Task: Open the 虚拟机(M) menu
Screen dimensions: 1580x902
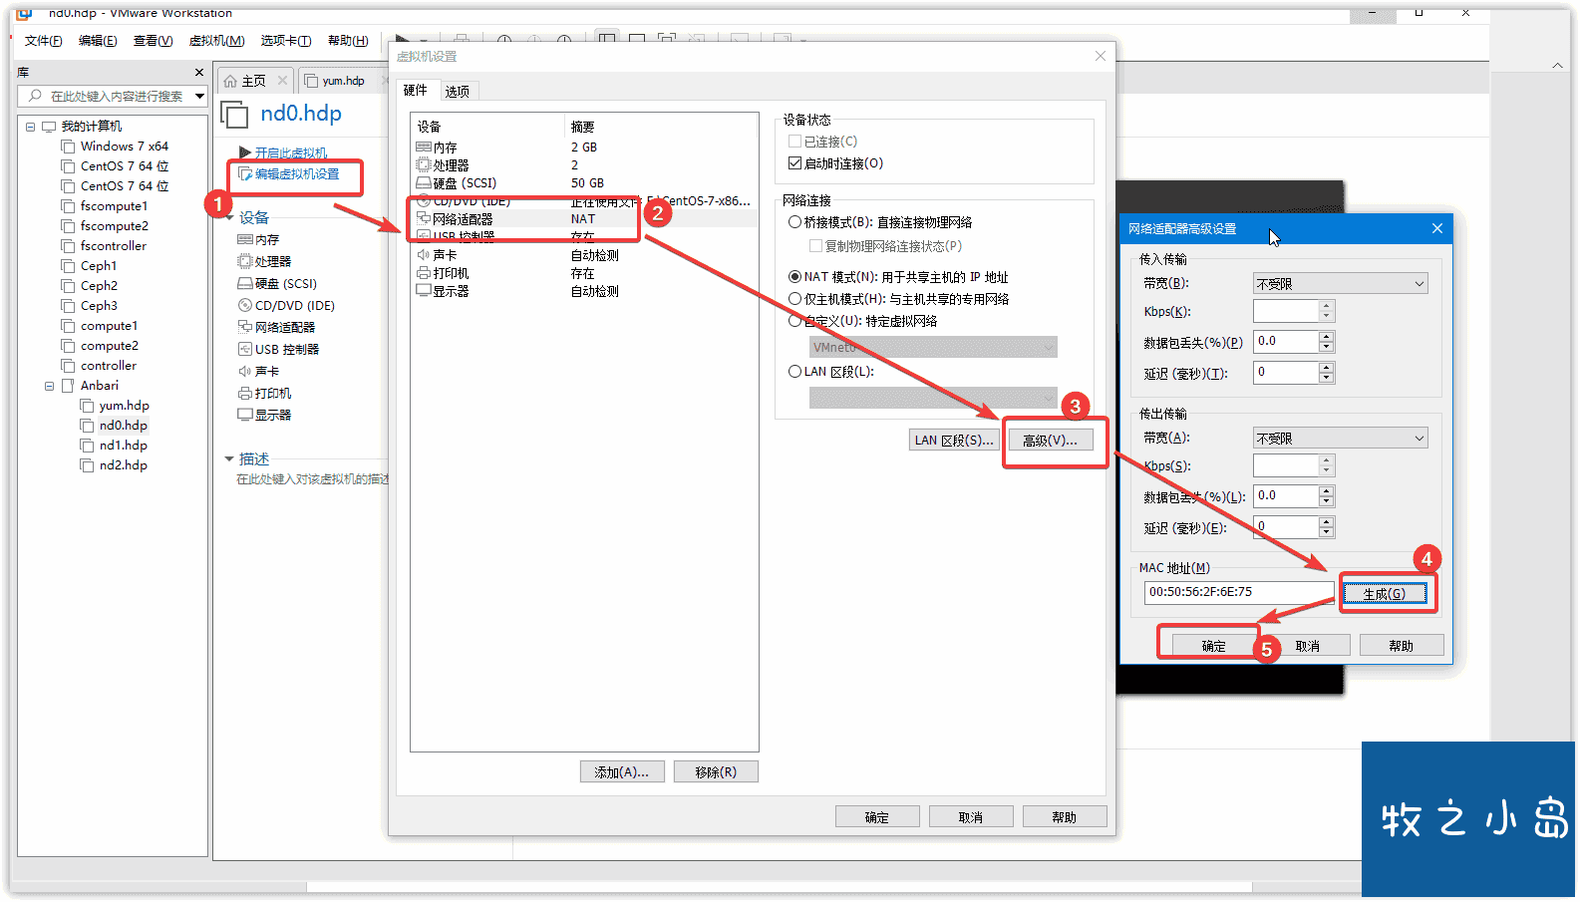Action: pos(216,41)
